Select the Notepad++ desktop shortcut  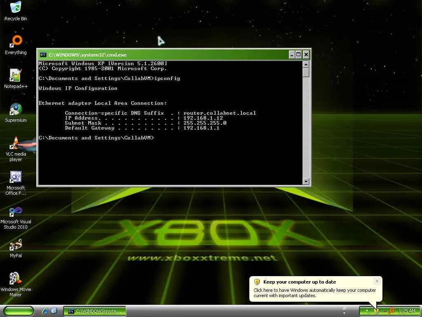(x=16, y=78)
